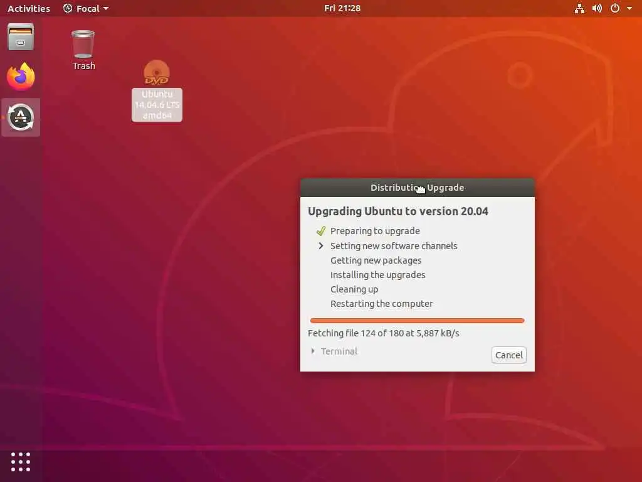642x482 pixels.
Task: Click 'Cleaning up' step text
Action: pyautogui.click(x=354, y=289)
